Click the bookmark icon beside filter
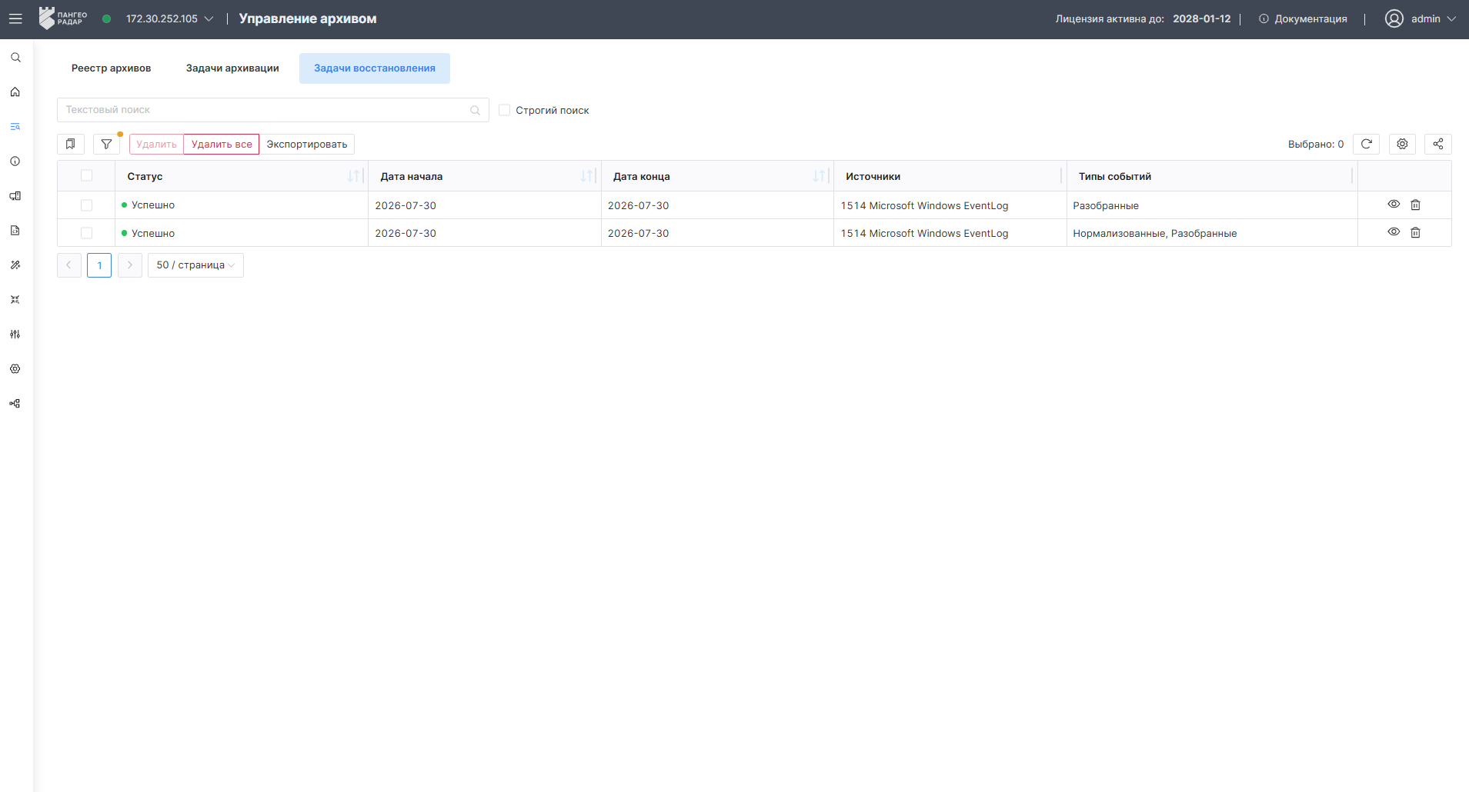 pyautogui.click(x=70, y=144)
